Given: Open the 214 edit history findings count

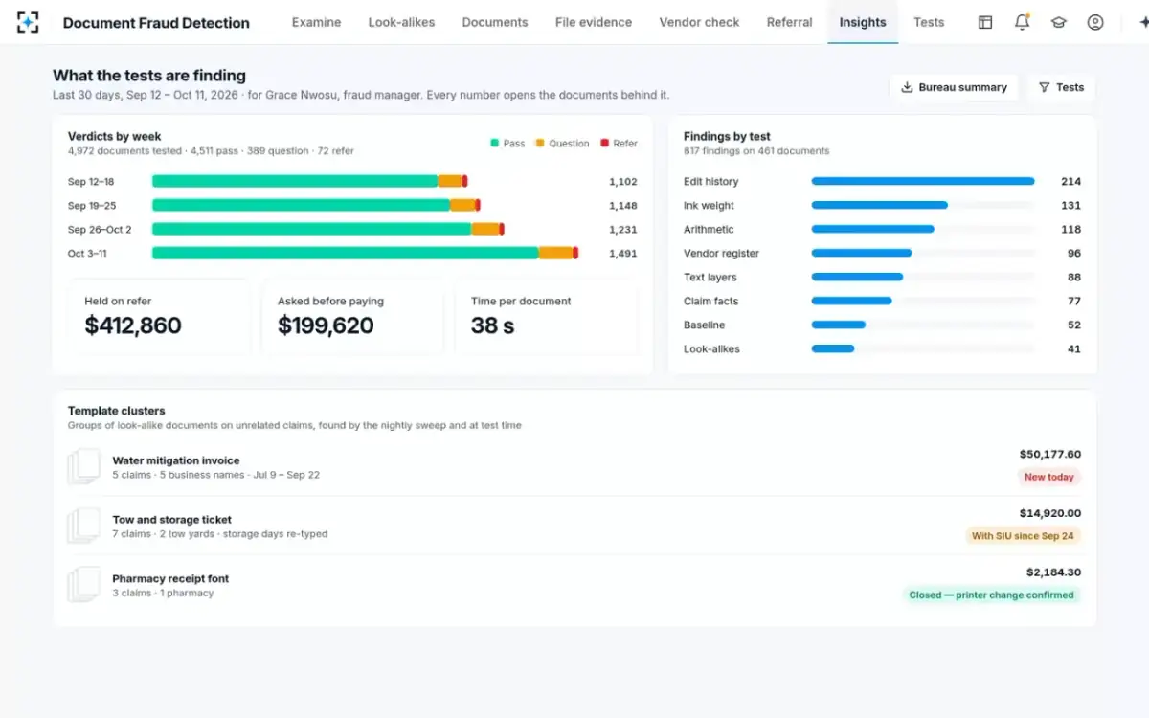Looking at the screenshot, I should [1070, 182].
